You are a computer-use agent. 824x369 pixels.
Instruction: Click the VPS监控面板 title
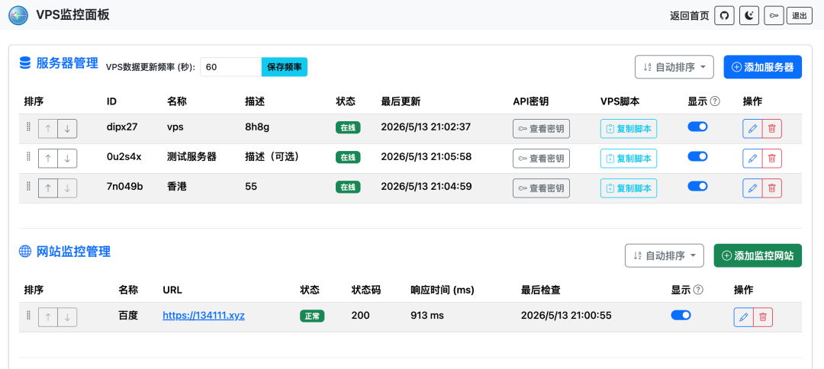click(x=73, y=14)
